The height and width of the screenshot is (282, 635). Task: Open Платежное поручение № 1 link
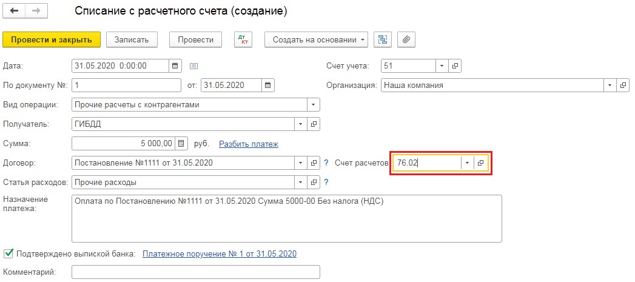pyautogui.click(x=220, y=253)
